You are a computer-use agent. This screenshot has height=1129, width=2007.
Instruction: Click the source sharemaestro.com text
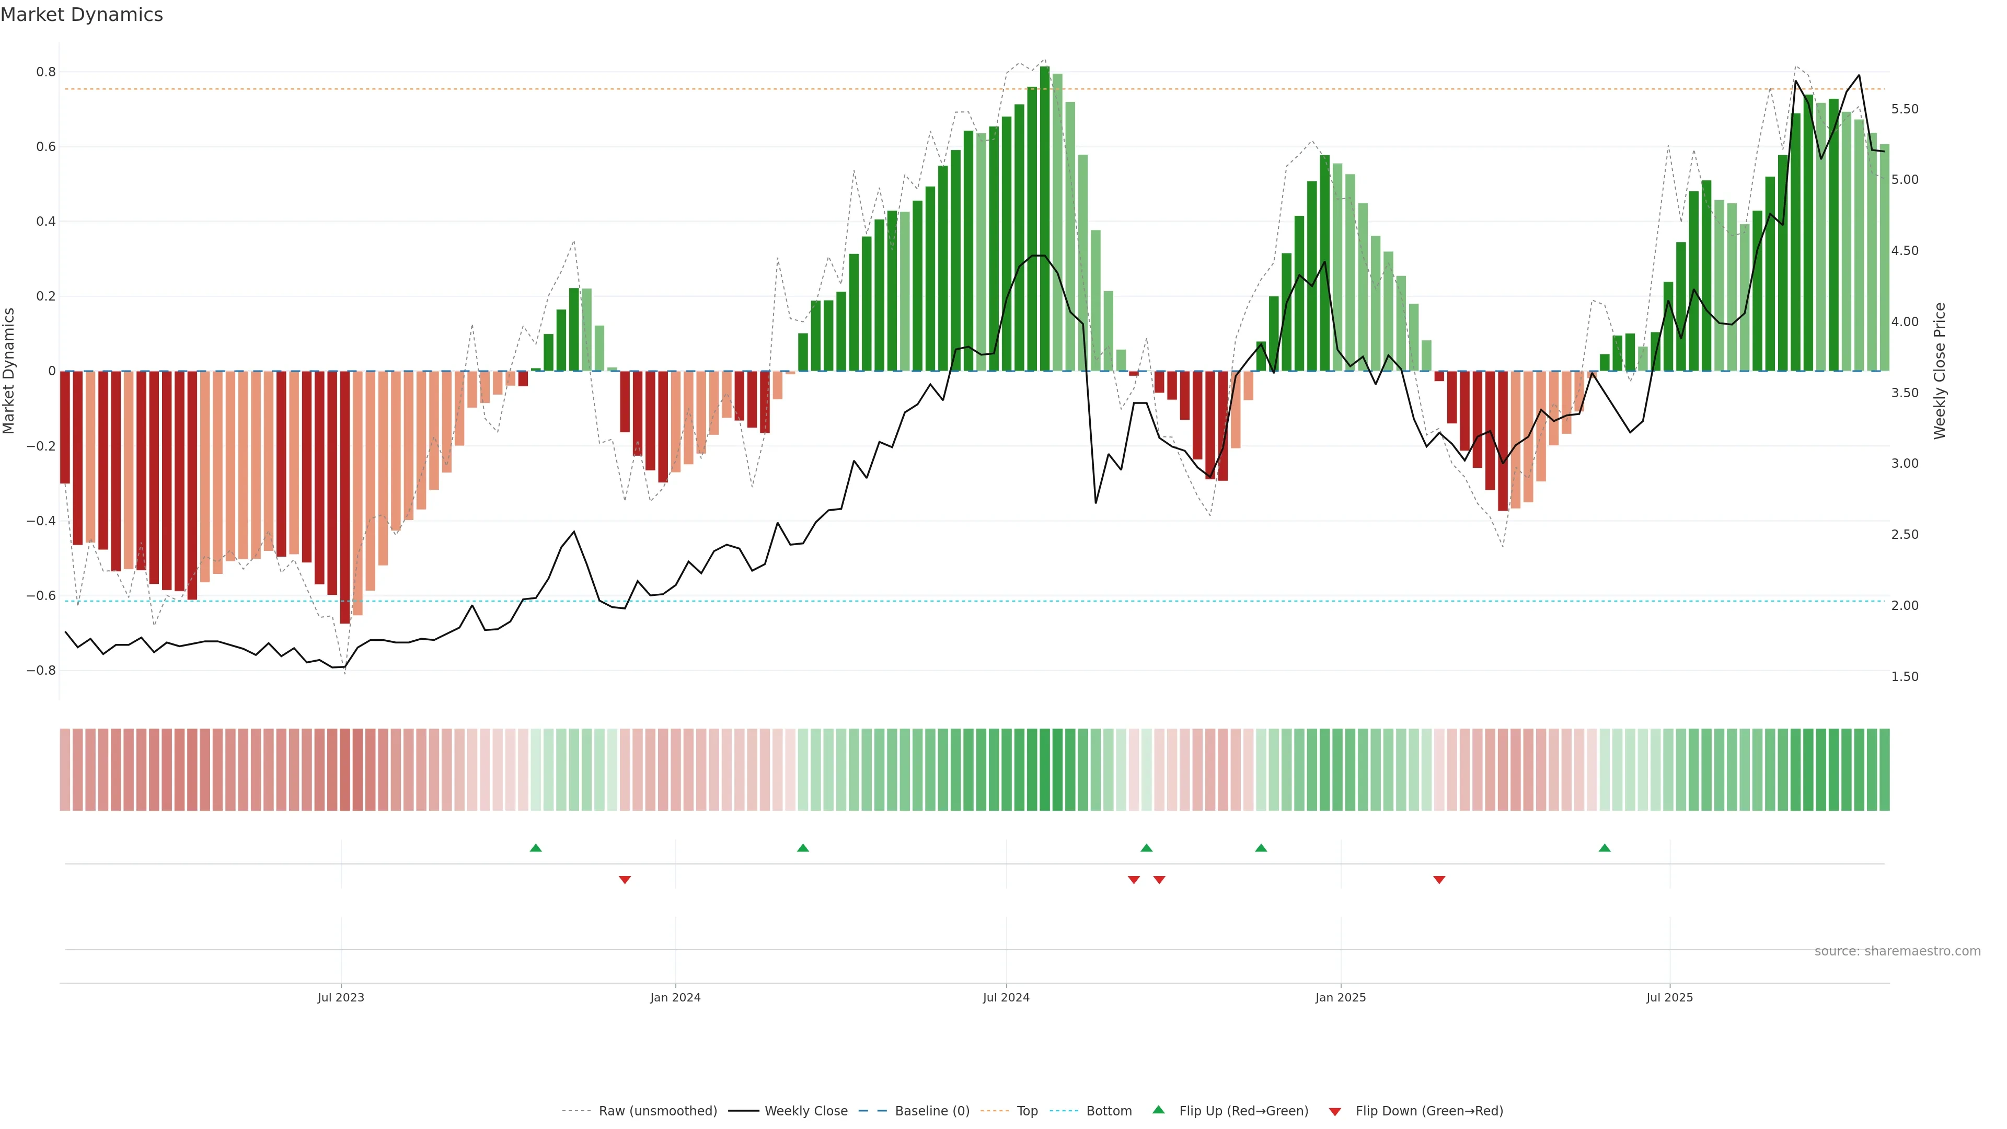(1897, 951)
